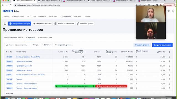Viewport: 177px width, 99px height.
Task: Open Товары и цены menu
Action: point(18,16)
